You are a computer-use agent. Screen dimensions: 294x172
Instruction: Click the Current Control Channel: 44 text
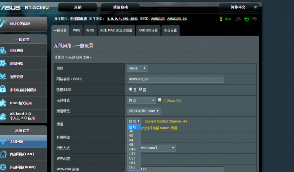[x=166, y=121]
